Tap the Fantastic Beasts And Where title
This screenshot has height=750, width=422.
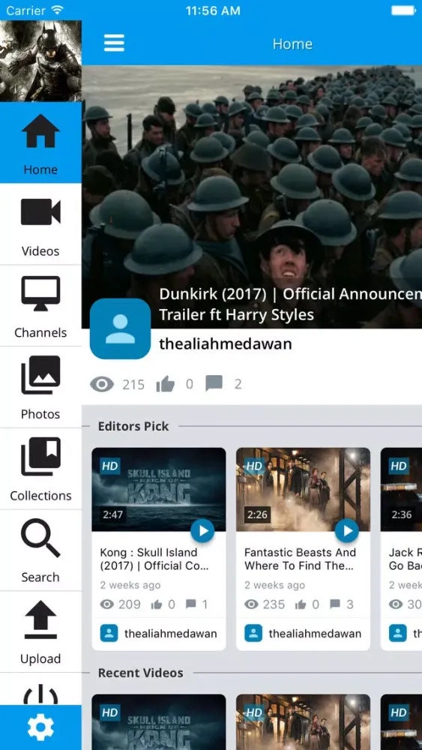tap(300, 559)
